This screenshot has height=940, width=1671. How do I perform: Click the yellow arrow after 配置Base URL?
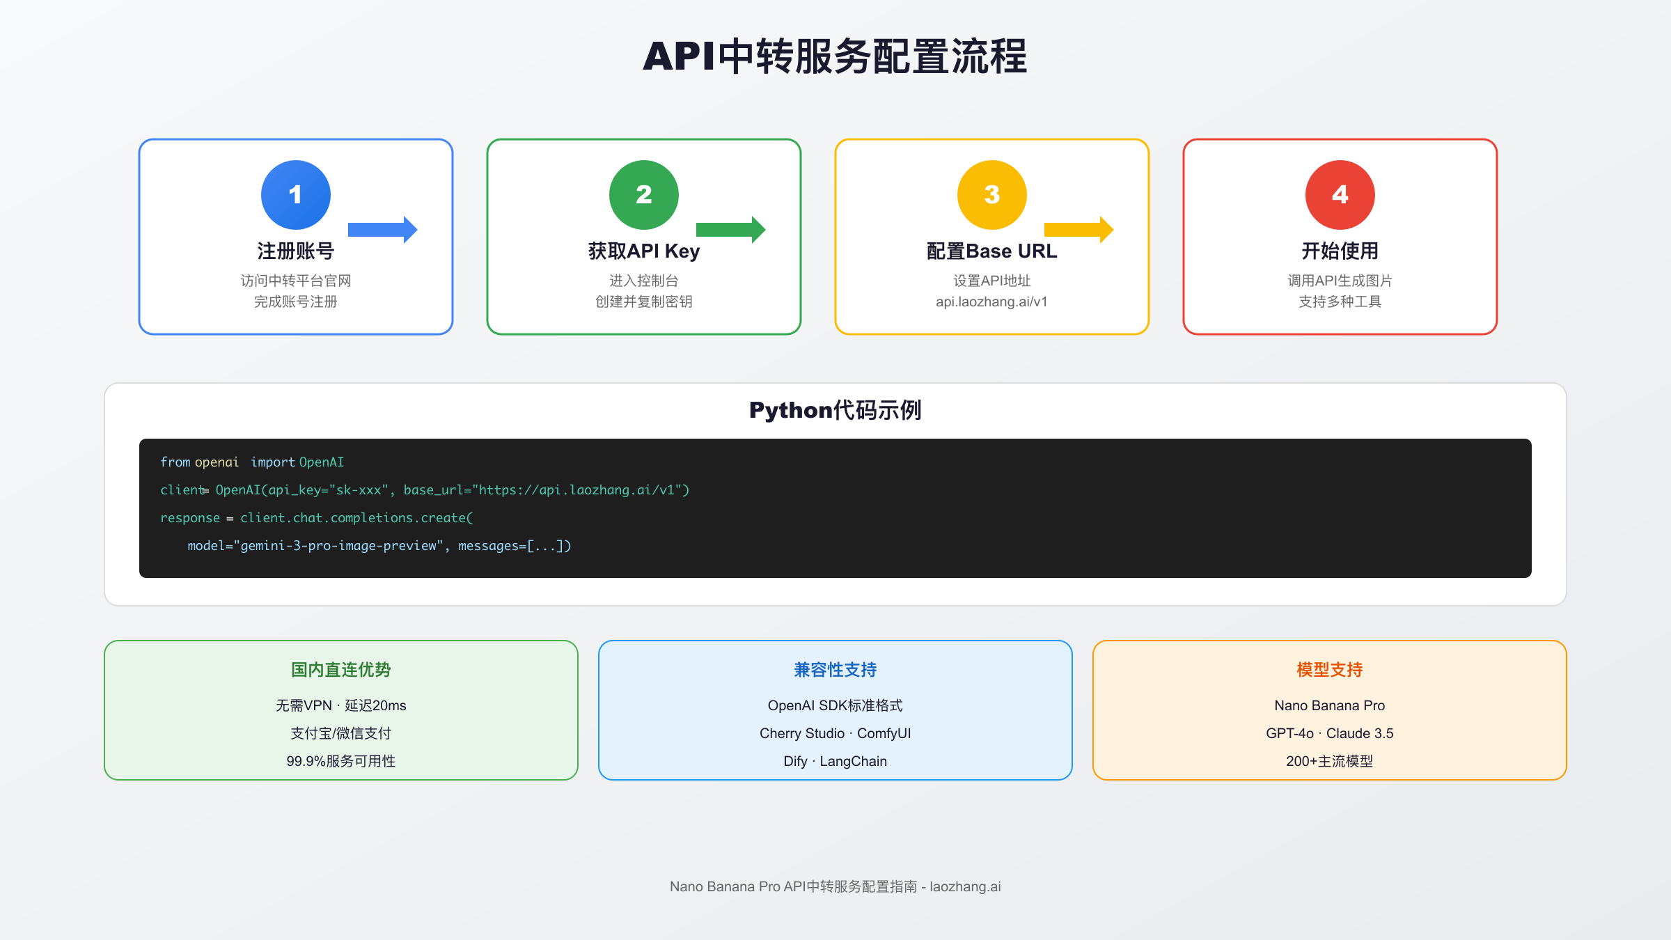pyautogui.click(x=1079, y=228)
